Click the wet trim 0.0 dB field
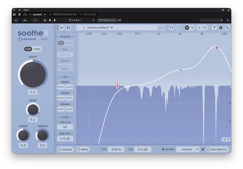The image size is (243, 169). (65, 139)
